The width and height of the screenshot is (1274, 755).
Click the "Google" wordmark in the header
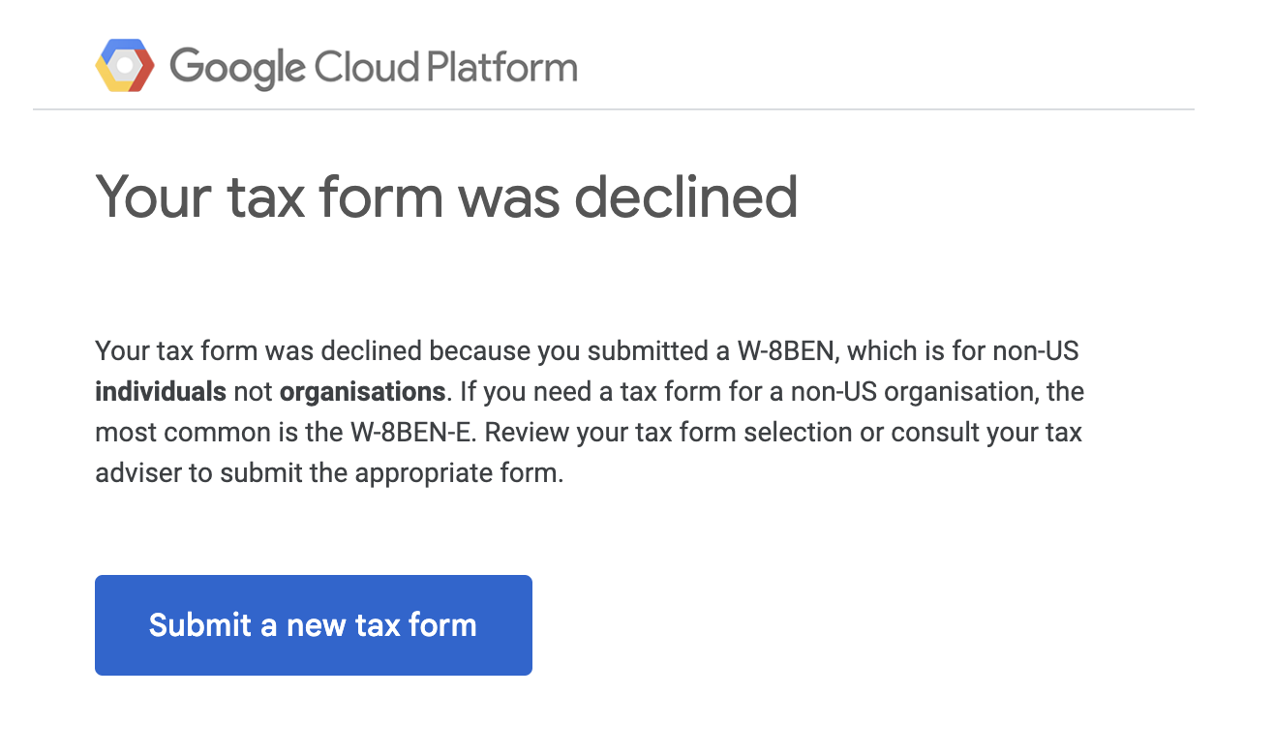coord(237,68)
